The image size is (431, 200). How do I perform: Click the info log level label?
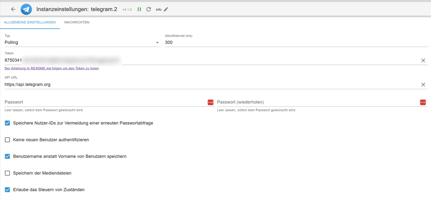pos(158,10)
